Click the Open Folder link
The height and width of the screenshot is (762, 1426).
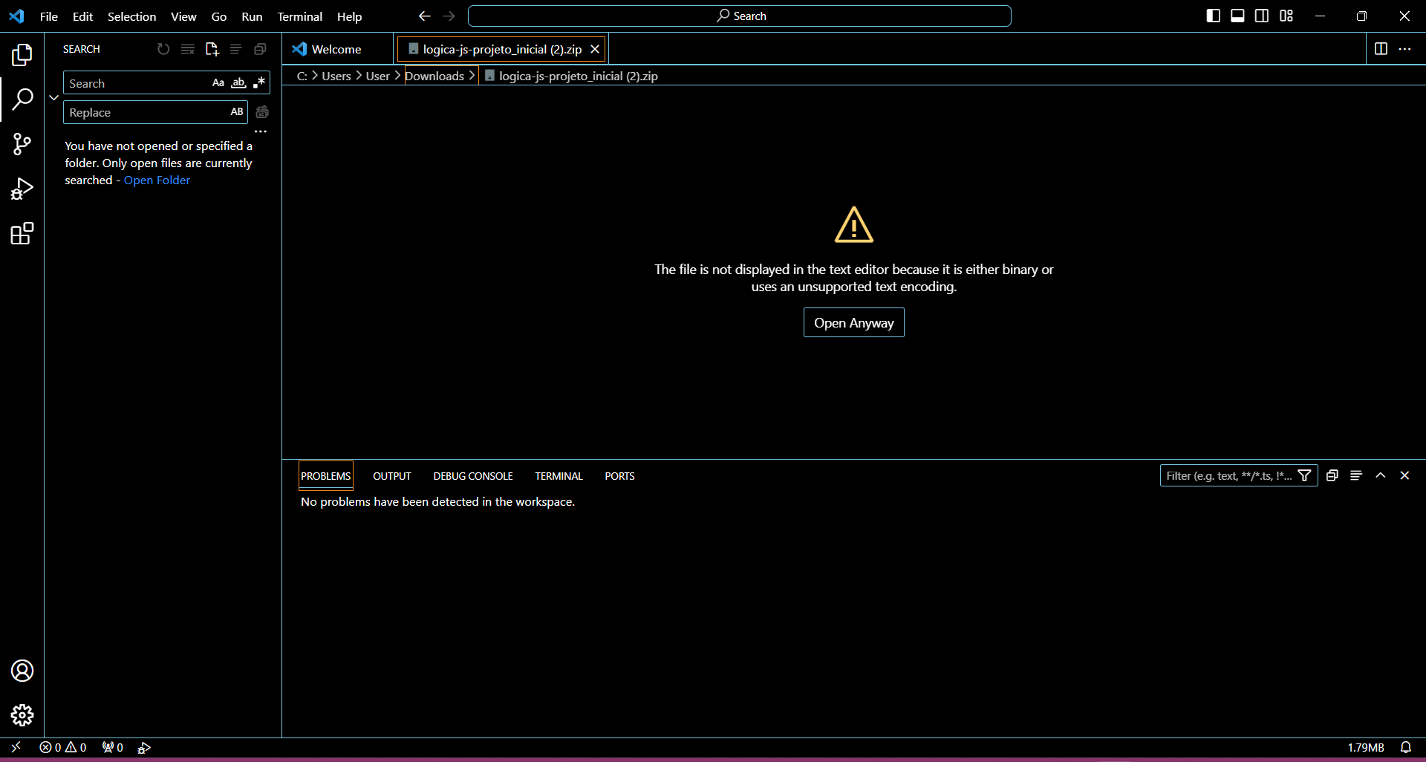click(157, 180)
